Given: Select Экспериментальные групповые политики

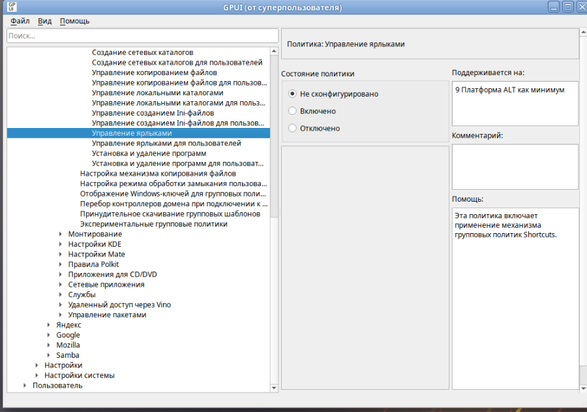Looking at the screenshot, I should click(x=153, y=224).
